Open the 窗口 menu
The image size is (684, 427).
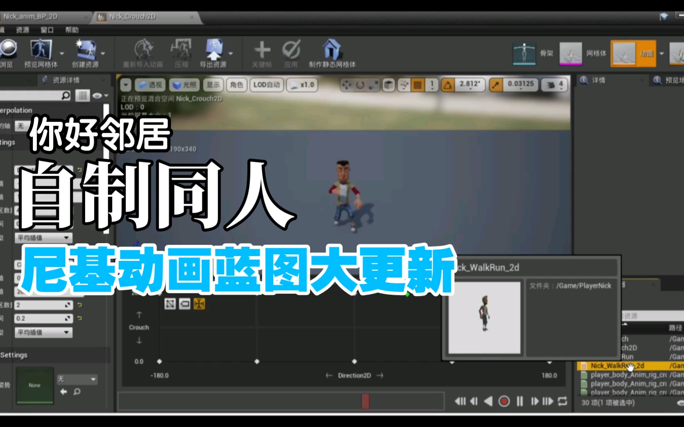(x=47, y=30)
